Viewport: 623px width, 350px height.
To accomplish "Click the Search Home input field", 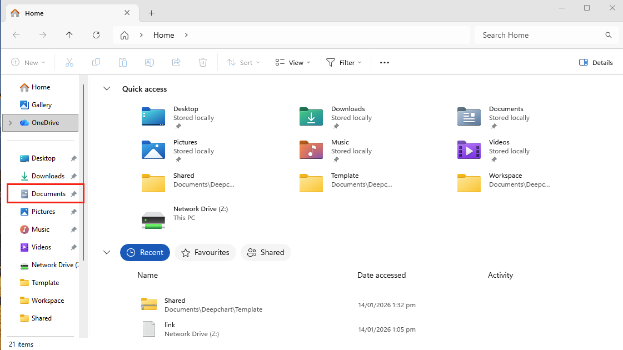I will 539,35.
